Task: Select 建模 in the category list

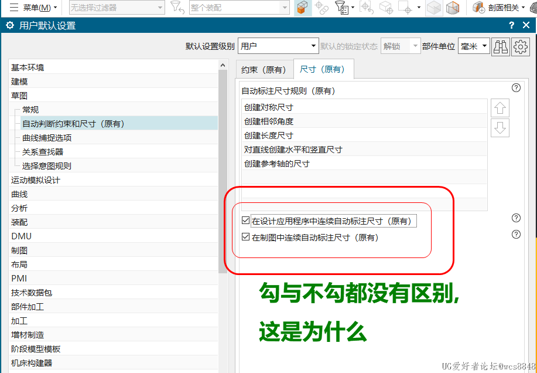Action: pyautogui.click(x=113, y=82)
